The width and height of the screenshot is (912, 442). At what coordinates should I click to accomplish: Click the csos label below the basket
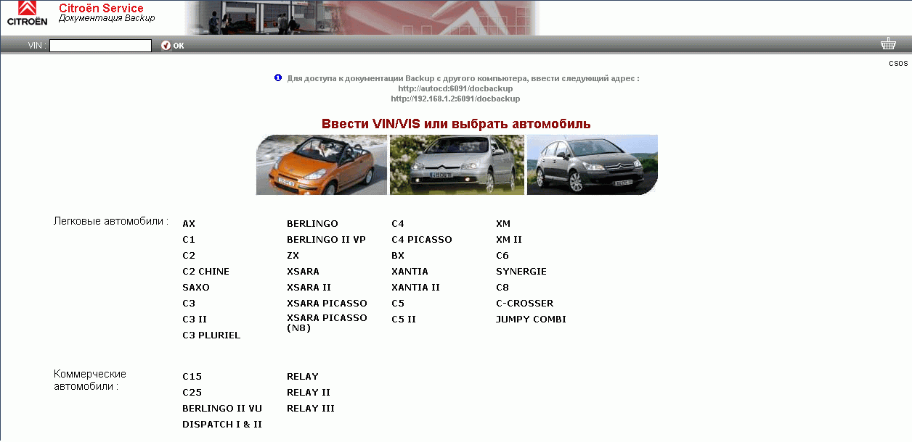point(898,63)
